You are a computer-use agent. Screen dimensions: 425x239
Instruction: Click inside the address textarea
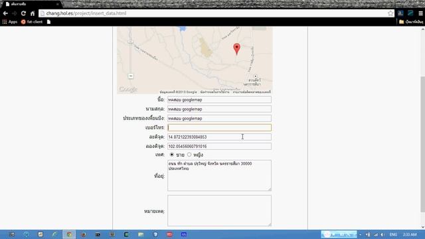[x=219, y=175]
